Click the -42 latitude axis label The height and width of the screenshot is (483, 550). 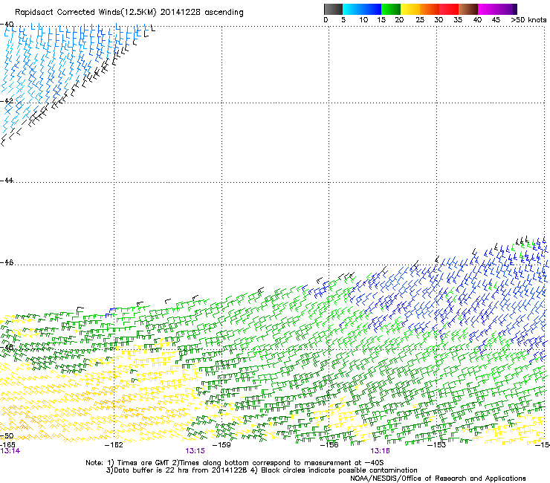pos(7,100)
